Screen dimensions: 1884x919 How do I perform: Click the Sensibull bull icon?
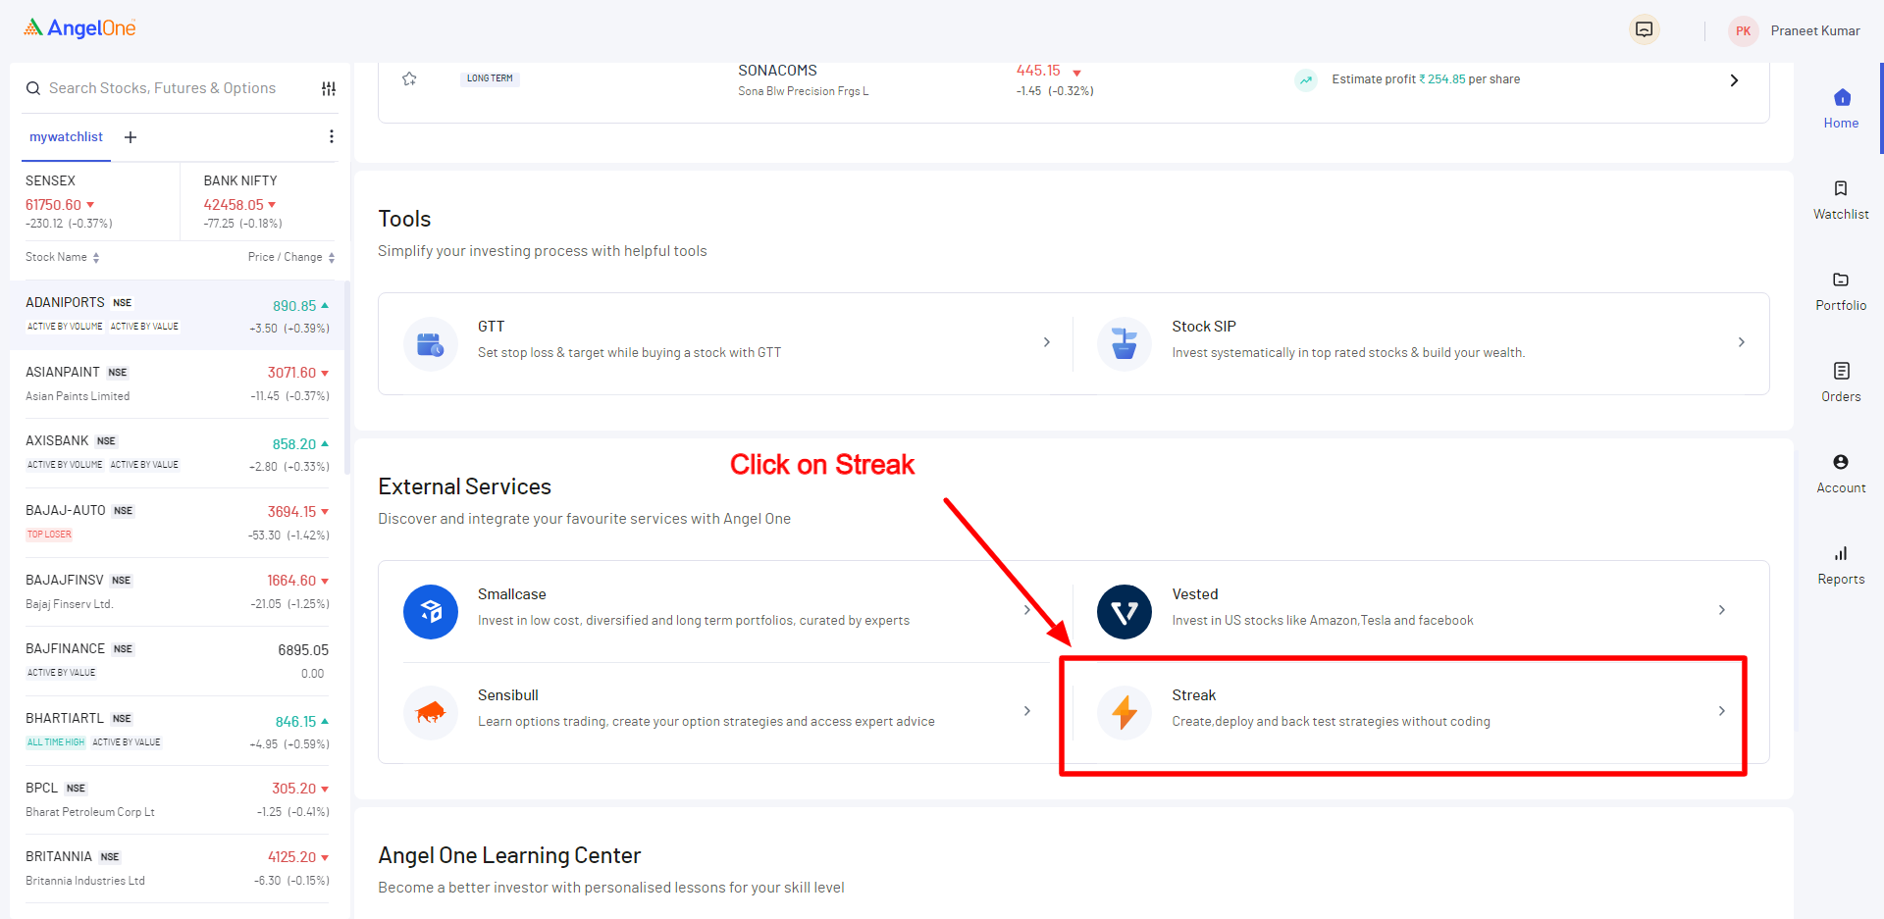tap(430, 713)
